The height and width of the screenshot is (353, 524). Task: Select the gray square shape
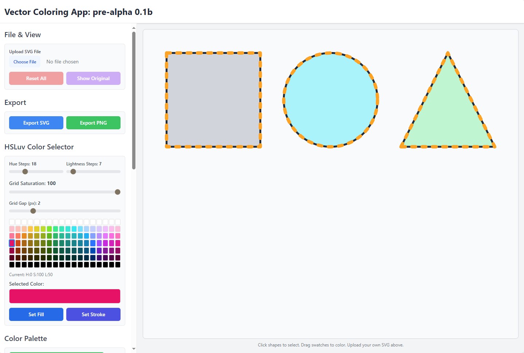click(213, 100)
